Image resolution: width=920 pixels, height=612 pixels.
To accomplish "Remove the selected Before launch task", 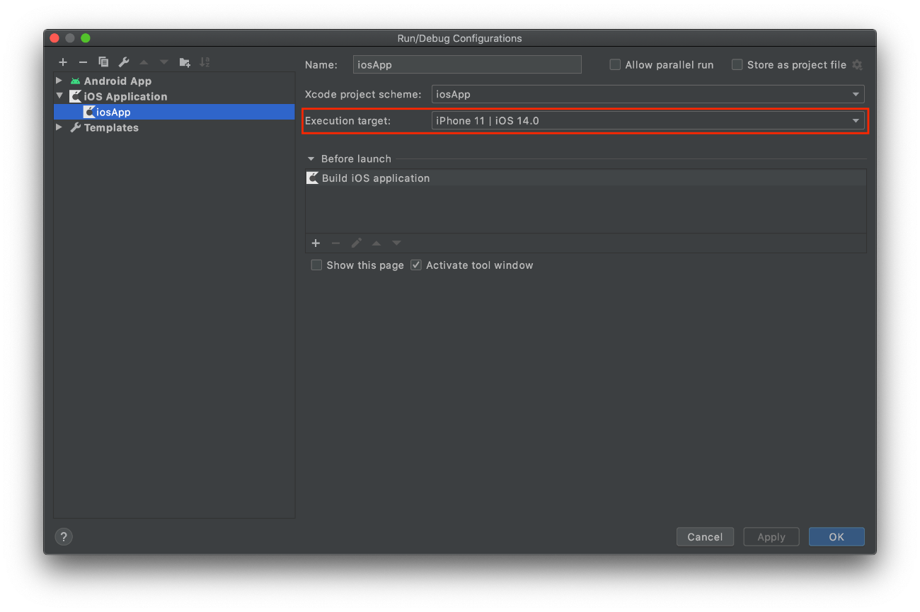I will (x=335, y=243).
